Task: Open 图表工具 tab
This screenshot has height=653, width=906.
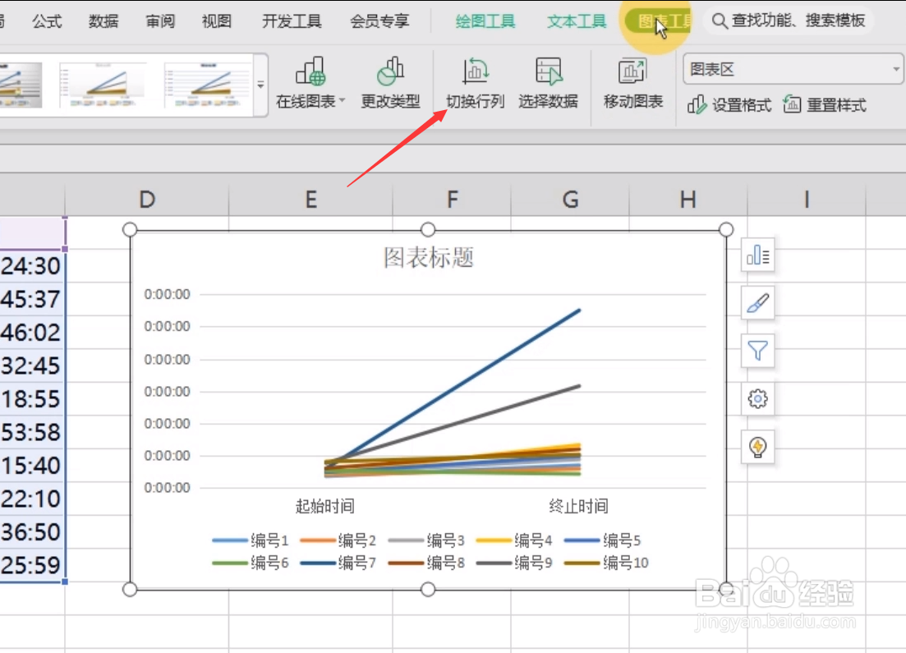Action: 658,21
